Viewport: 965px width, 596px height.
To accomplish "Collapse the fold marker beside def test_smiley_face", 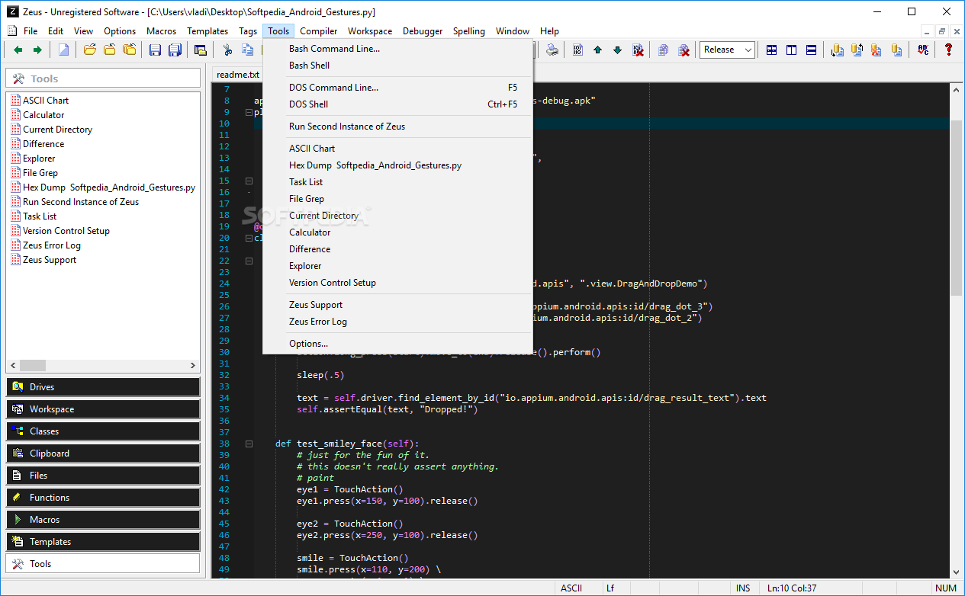I will tap(249, 444).
